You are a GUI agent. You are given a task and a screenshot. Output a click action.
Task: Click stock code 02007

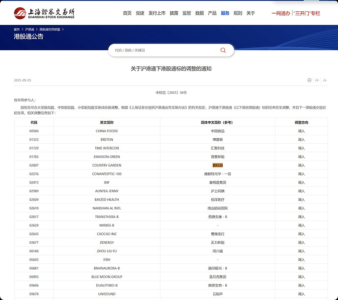pyautogui.click(x=34, y=165)
